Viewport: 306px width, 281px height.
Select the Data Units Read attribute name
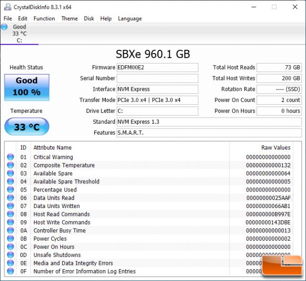[54, 198]
